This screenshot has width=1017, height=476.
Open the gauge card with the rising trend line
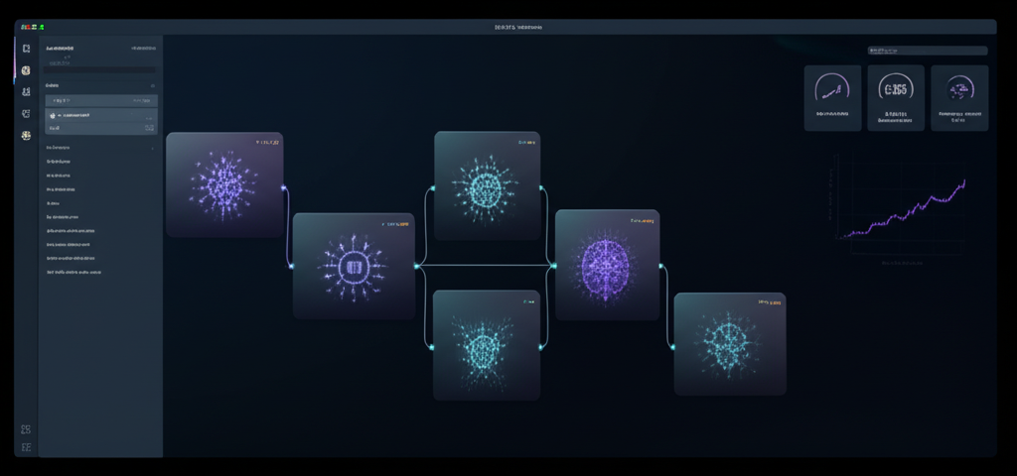(x=833, y=98)
